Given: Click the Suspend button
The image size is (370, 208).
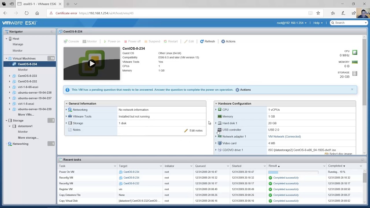Looking at the screenshot, I should pyautogui.click(x=152, y=41).
